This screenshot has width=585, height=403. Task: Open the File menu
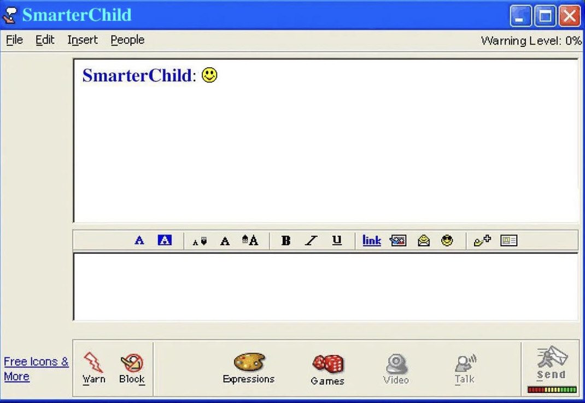15,40
